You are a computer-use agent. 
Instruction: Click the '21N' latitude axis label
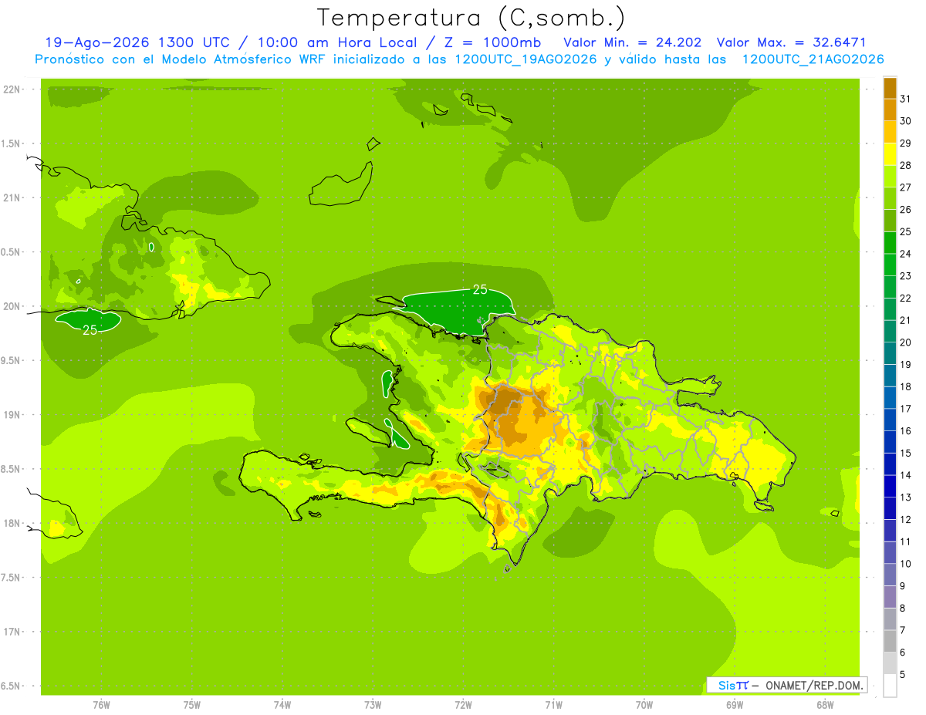click(x=12, y=197)
